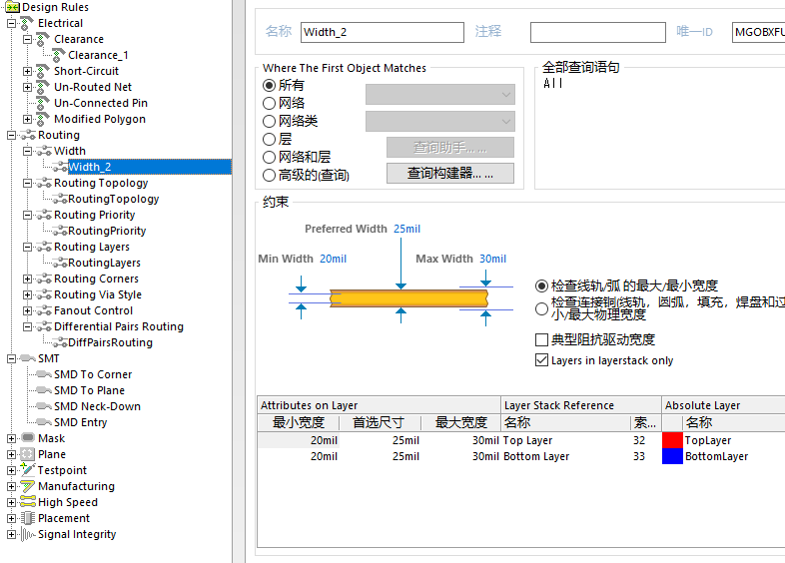The width and height of the screenshot is (785, 563).
Task: Click the Signal Integrity category icon
Action: point(27,534)
